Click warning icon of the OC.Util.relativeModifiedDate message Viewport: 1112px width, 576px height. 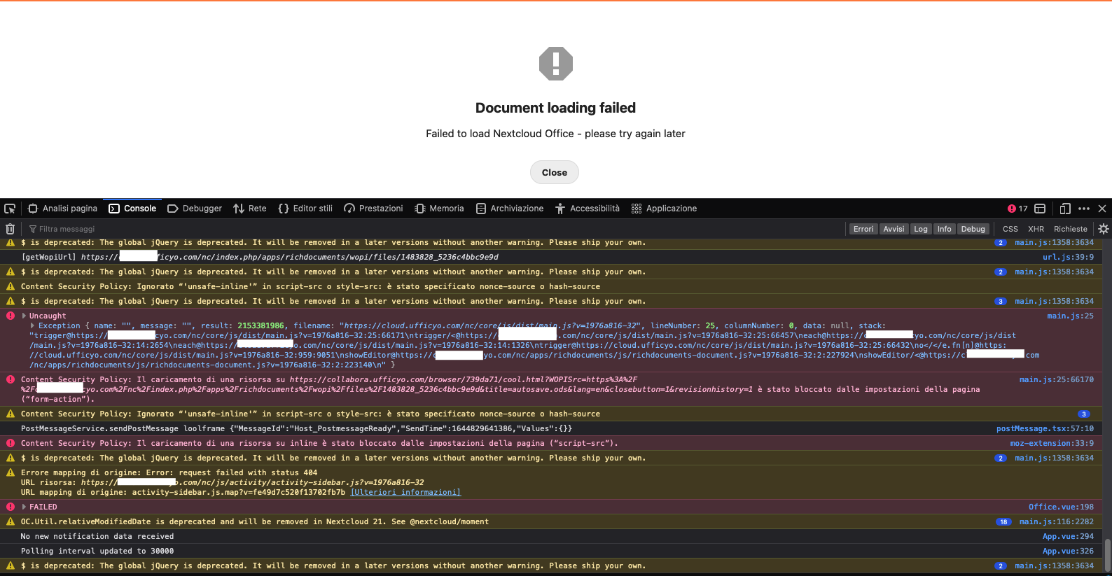tap(11, 521)
